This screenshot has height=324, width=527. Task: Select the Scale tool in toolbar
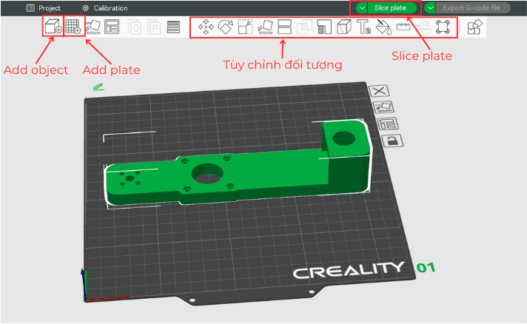click(x=245, y=28)
